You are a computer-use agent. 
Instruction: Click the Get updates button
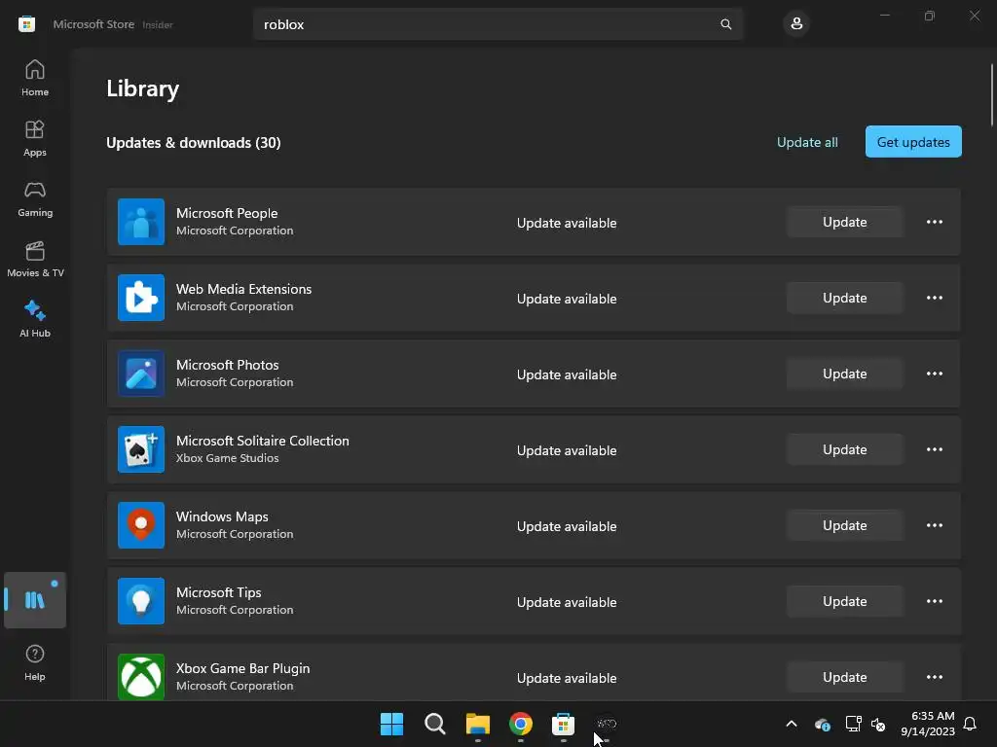(x=913, y=142)
